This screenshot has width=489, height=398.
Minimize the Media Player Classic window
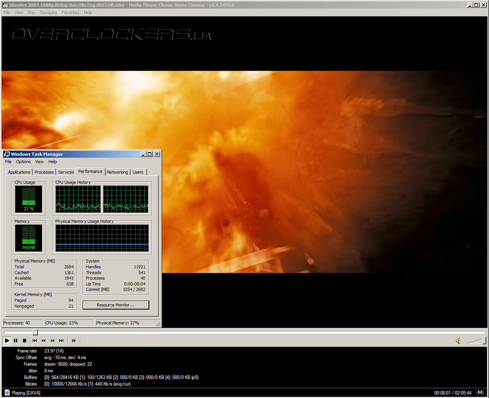470,5
